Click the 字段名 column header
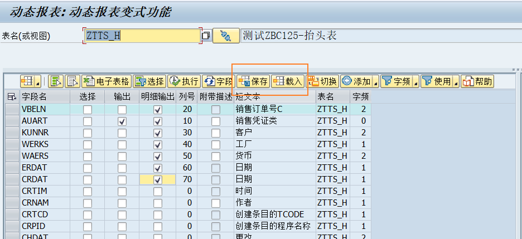Screen dimensions: 522x239 (45, 97)
